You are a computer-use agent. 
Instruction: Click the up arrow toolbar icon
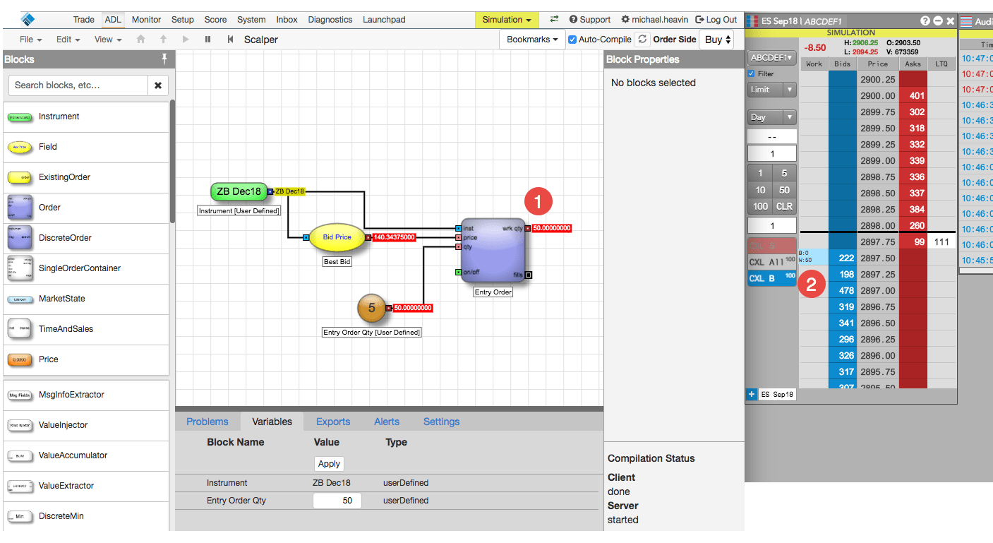(163, 40)
